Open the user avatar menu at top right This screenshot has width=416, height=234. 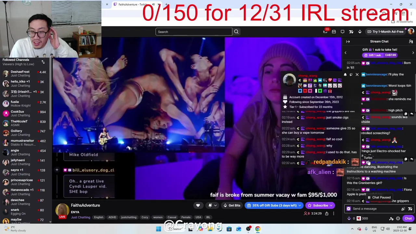(x=411, y=32)
